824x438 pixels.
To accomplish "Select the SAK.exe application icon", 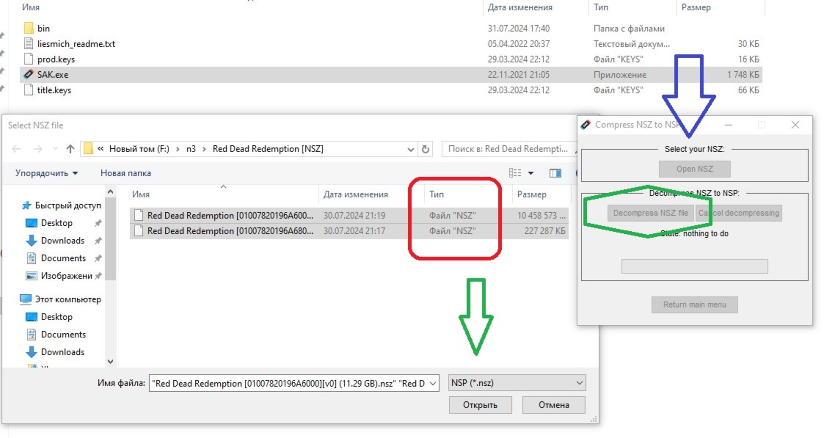I will (29, 75).
